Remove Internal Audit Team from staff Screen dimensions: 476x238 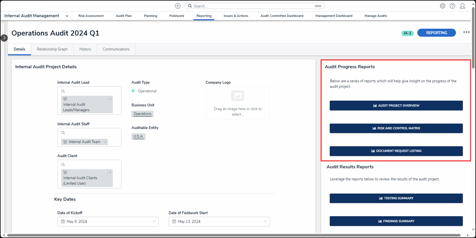click(x=105, y=142)
